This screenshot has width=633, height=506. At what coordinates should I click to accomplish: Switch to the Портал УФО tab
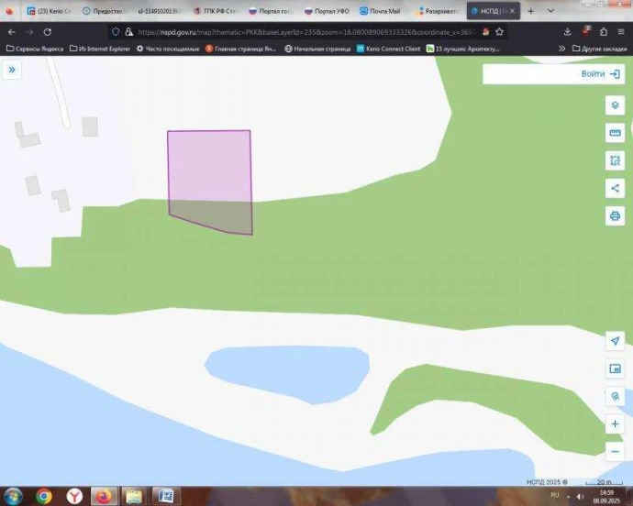point(326,11)
